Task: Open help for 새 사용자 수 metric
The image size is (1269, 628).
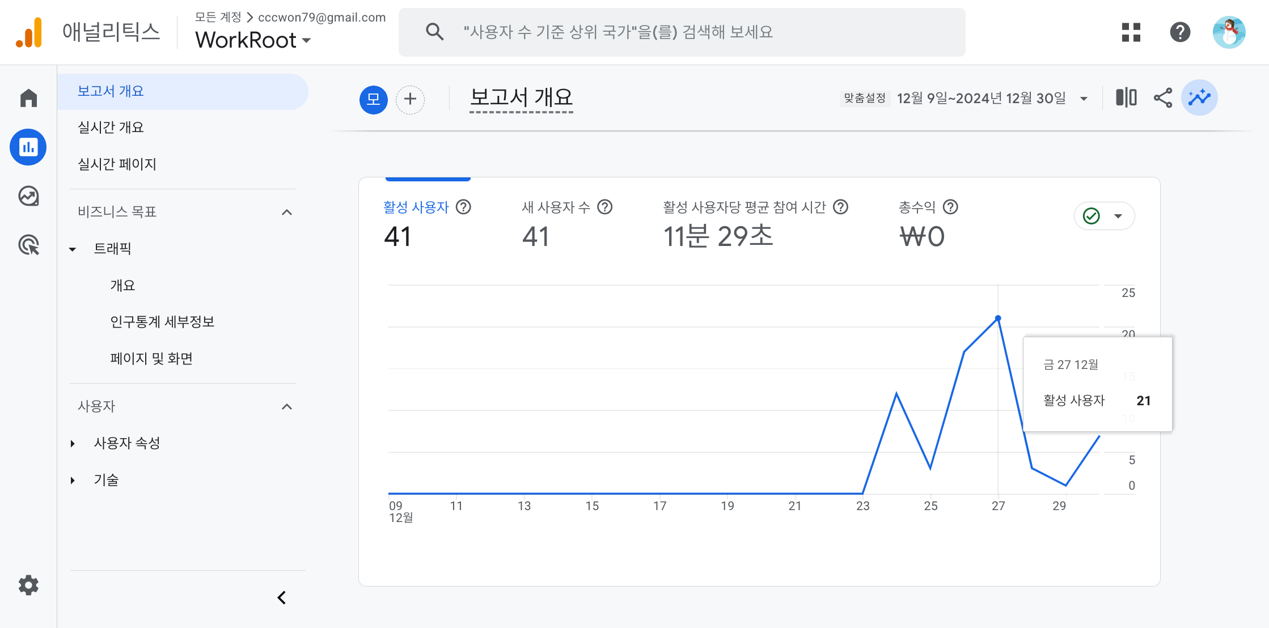Action: pos(605,207)
